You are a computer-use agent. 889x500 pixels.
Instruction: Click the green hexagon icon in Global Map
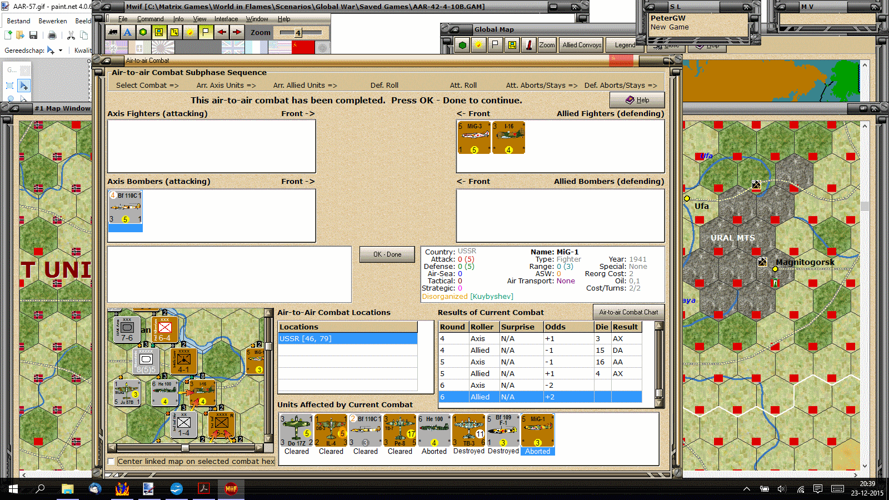point(462,45)
